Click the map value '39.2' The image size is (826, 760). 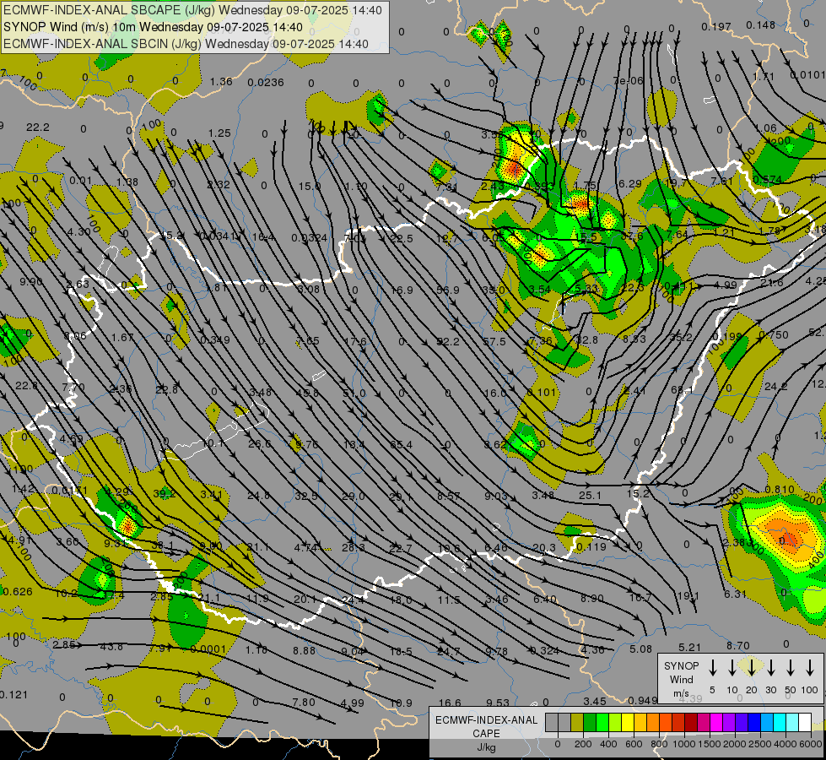tap(165, 493)
